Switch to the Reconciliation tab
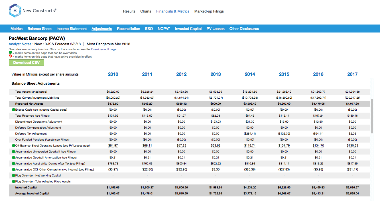Viewport: 380px width, 201px height. (129, 29)
